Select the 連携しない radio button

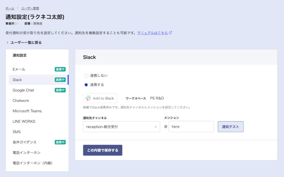(x=86, y=76)
